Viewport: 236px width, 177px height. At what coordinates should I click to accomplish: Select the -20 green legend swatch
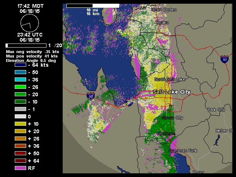pos(21,94)
